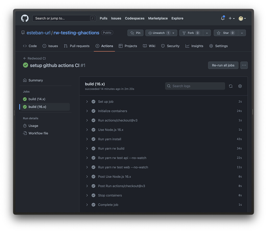Image resolution: width=267 pixels, height=232 pixels.
Task: Open the plus create-new menu
Action: click(232, 18)
